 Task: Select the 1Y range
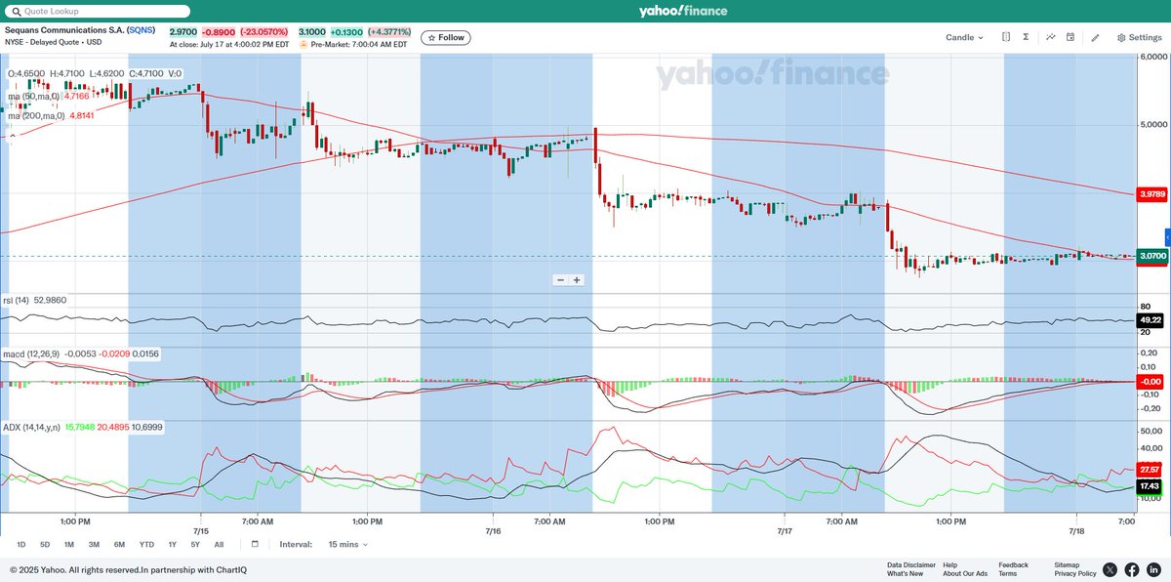point(173,544)
